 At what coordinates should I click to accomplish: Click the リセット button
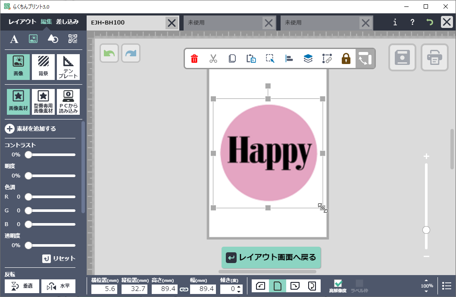point(59,258)
